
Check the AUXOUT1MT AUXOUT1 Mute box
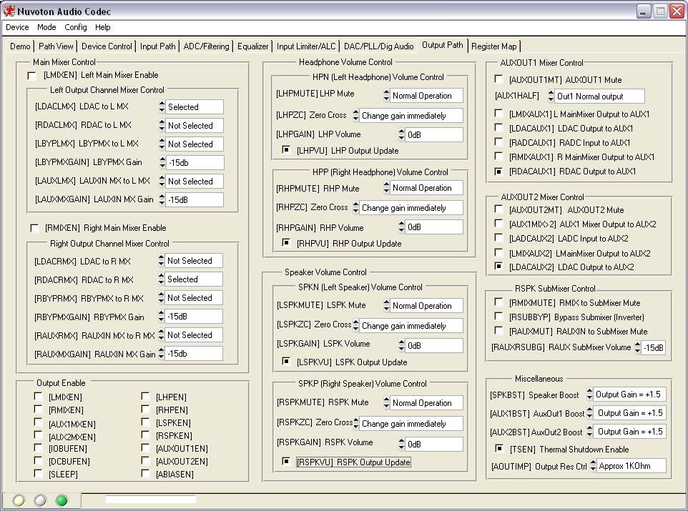pos(499,79)
